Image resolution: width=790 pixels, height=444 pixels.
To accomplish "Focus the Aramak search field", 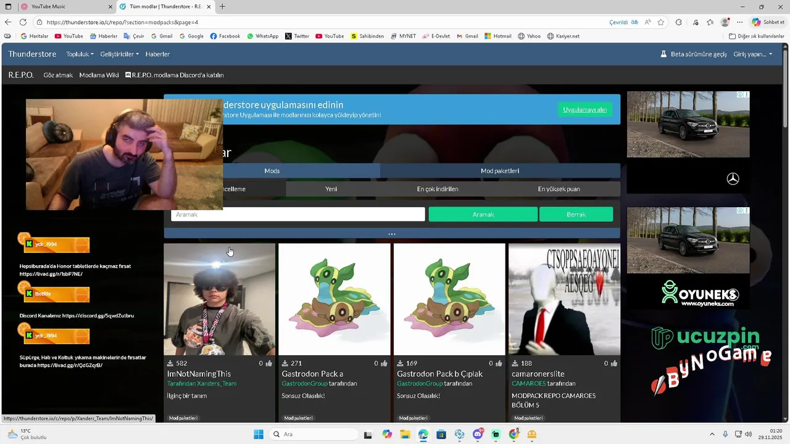I will pyautogui.click(x=298, y=215).
